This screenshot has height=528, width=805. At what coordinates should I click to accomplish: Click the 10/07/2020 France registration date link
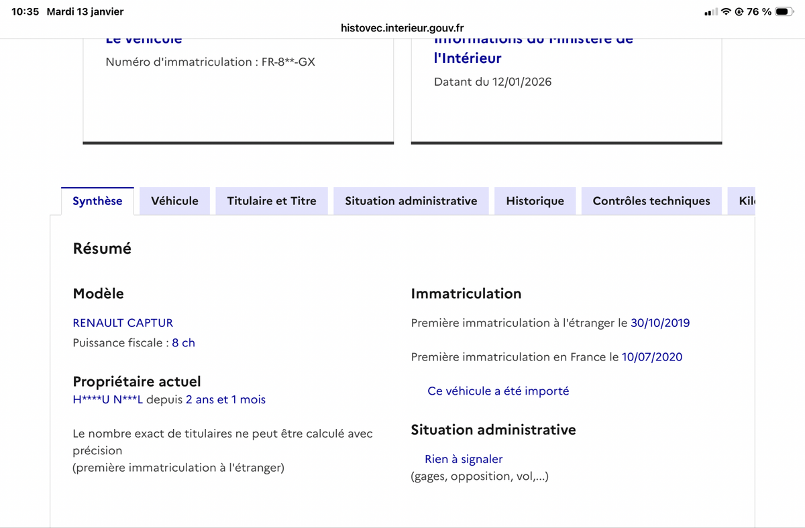tap(651, 356)
